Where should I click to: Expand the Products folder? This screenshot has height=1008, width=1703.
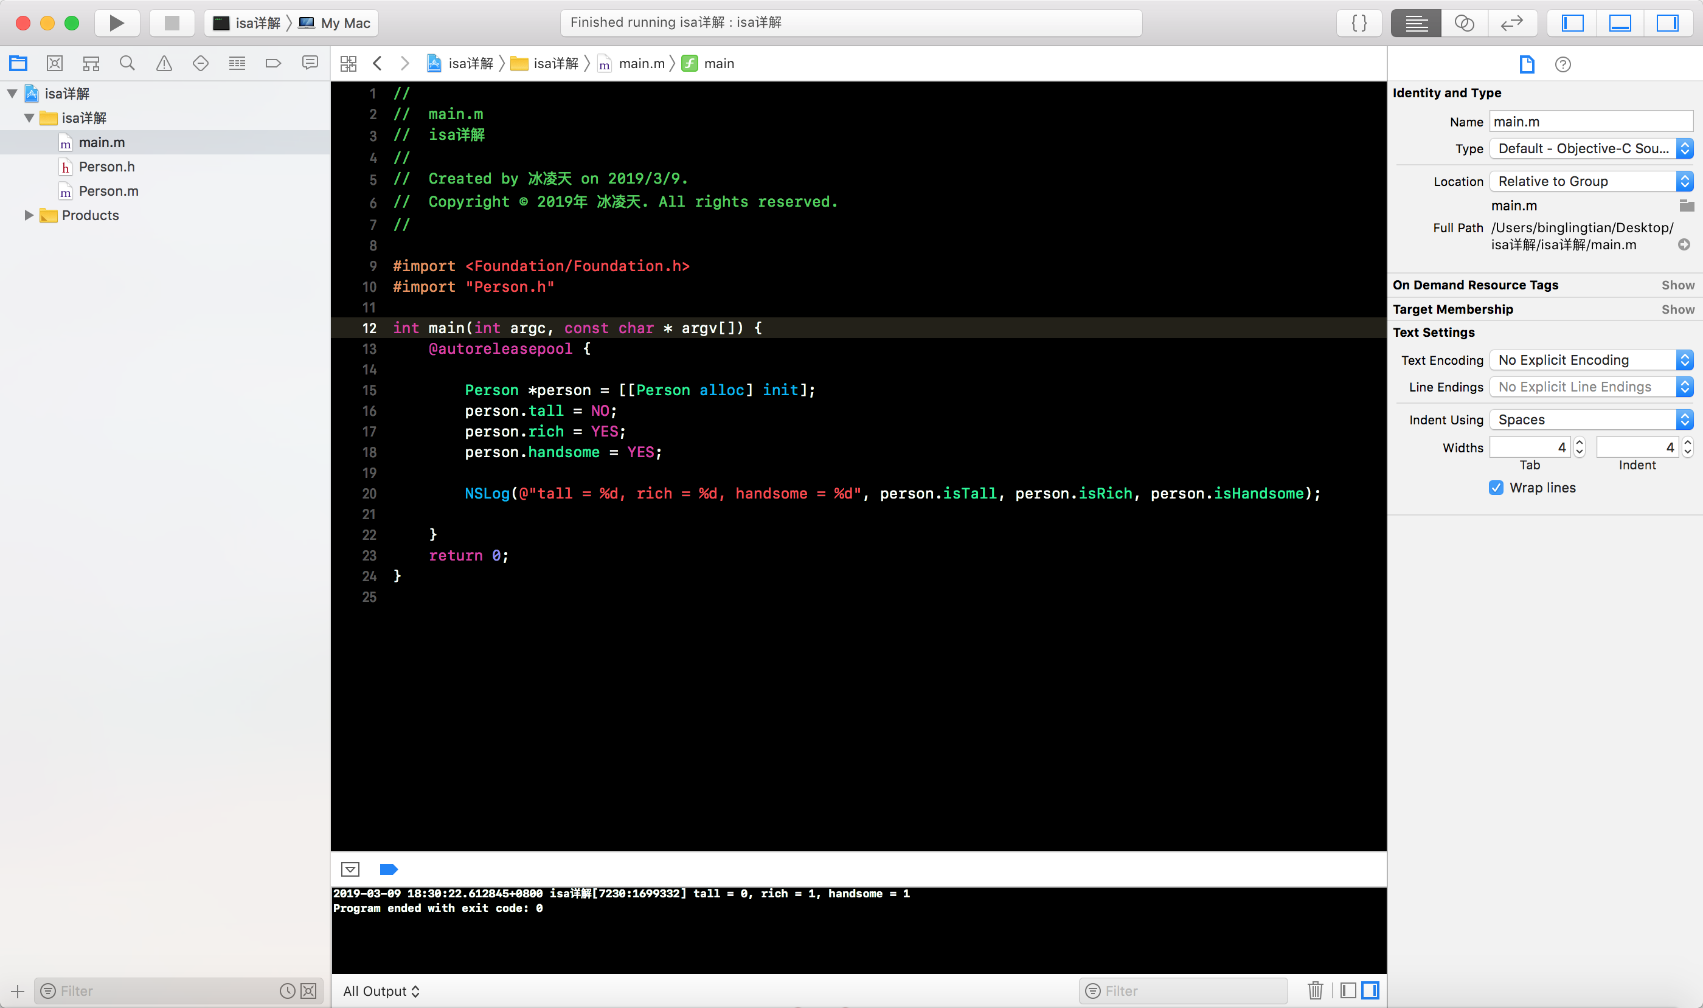[x=29, y=215]
